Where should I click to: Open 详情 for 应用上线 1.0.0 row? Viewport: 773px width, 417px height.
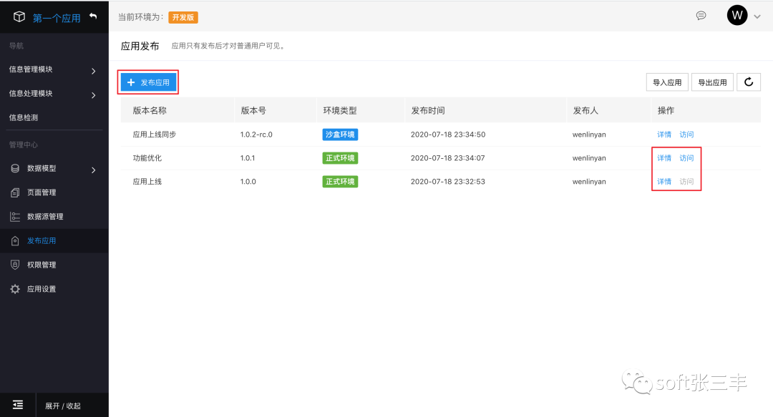[664, 182]
